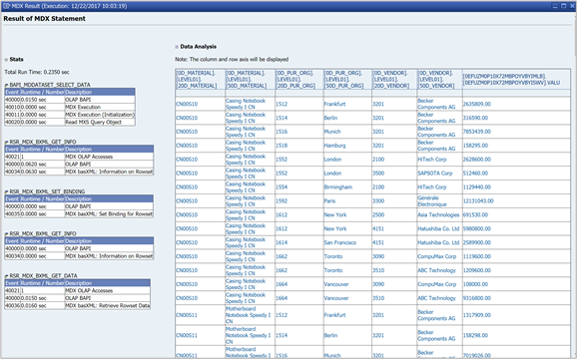
Task: Click the Total Run Time 0.2350 sec text
Action: 37,73
